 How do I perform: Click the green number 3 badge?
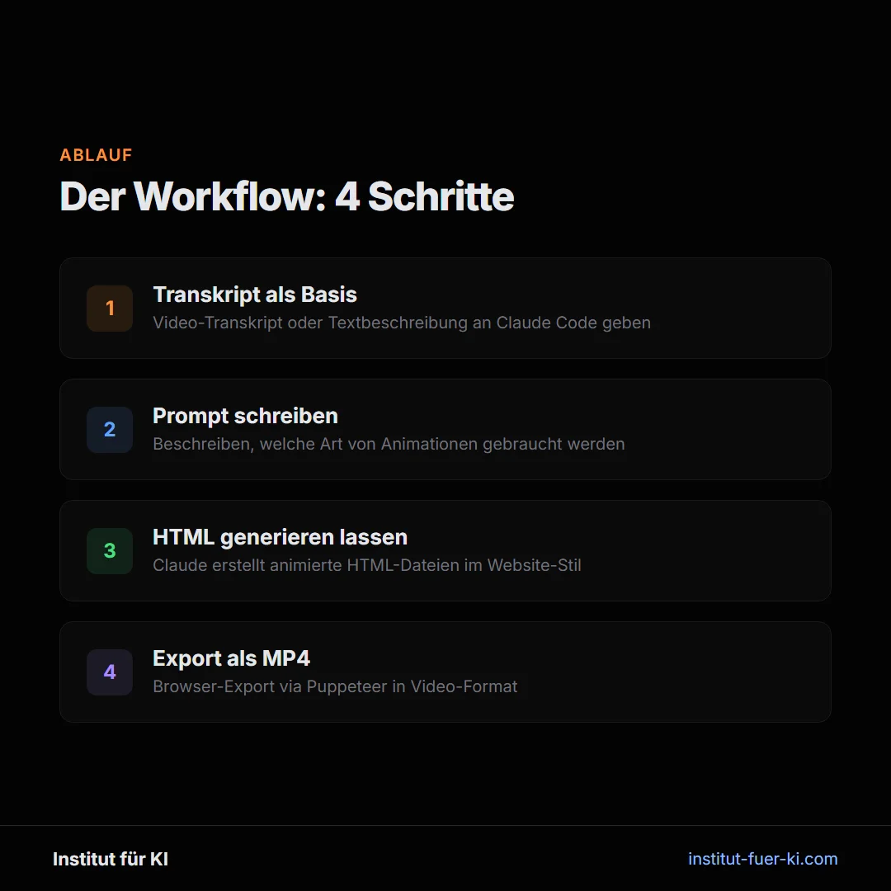coord(109,550)
